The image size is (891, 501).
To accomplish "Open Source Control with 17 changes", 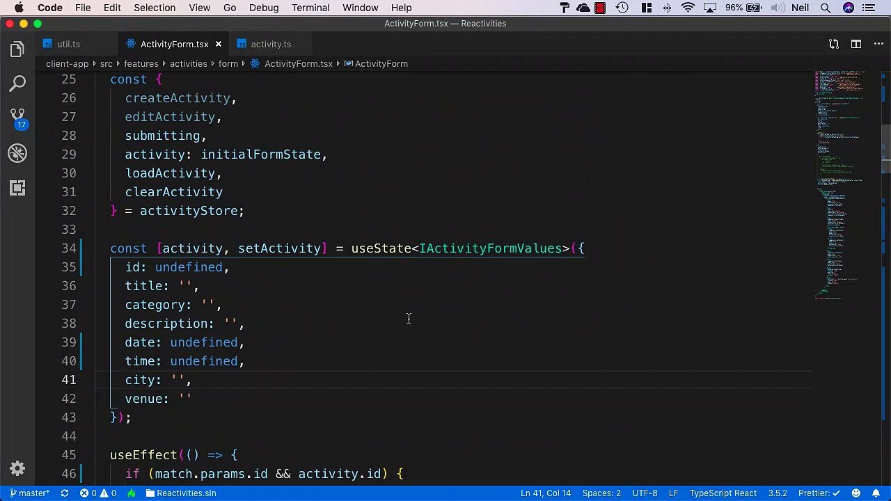I will coord(17,118).
